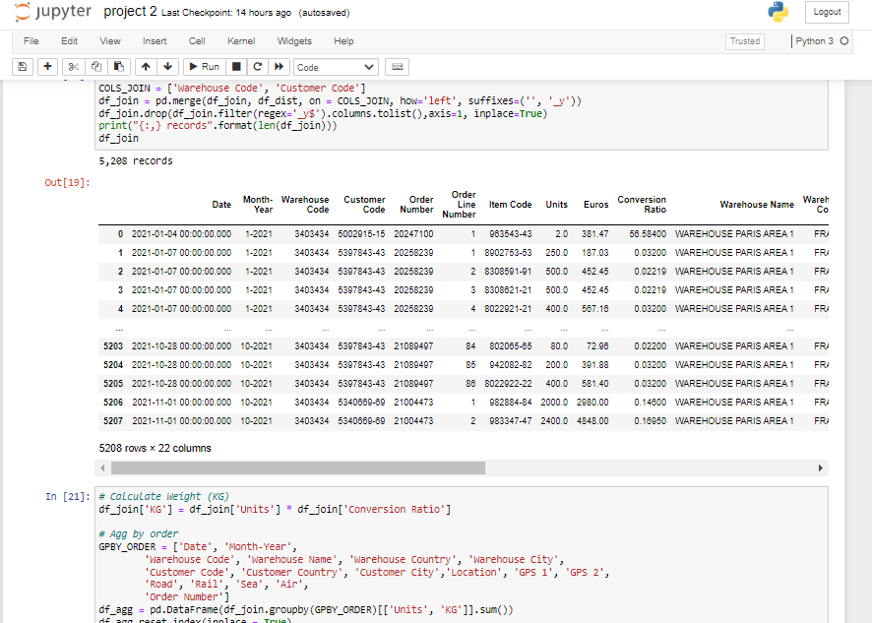This screenshot has width=872, height=623.
Task: Click the Euros column header
Action: point(596,205)
